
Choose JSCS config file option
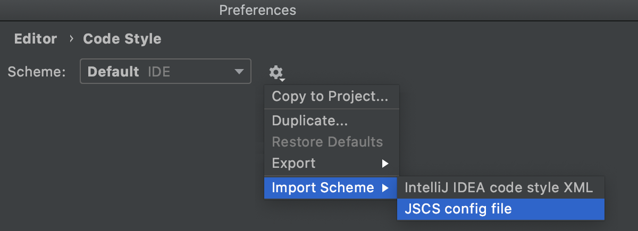[x=458, y=209]
